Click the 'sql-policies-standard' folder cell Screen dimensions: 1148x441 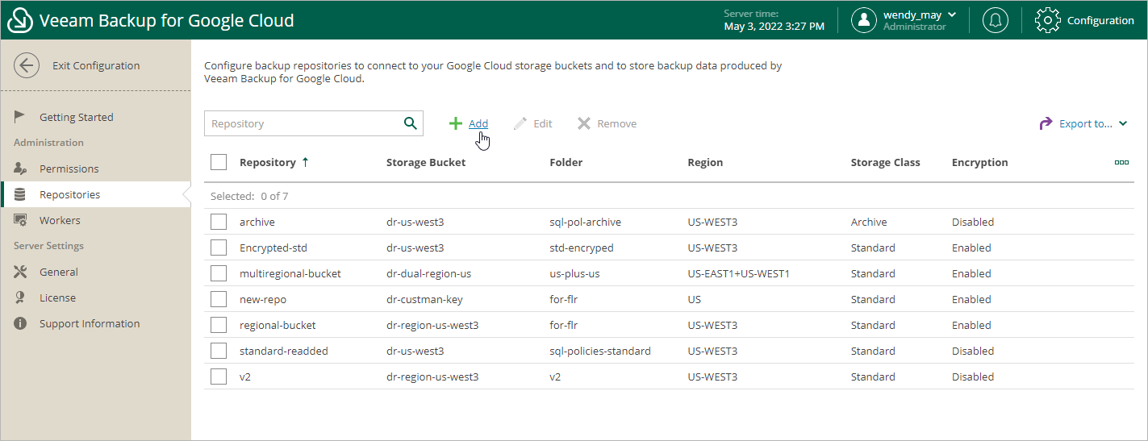click(600, 351)
